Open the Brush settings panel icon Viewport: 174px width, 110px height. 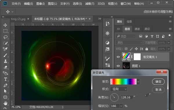pos(107,58)
